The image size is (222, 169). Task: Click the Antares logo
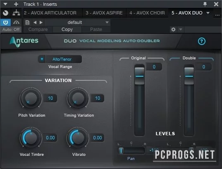pyautogui.click(x=24, y=42)
